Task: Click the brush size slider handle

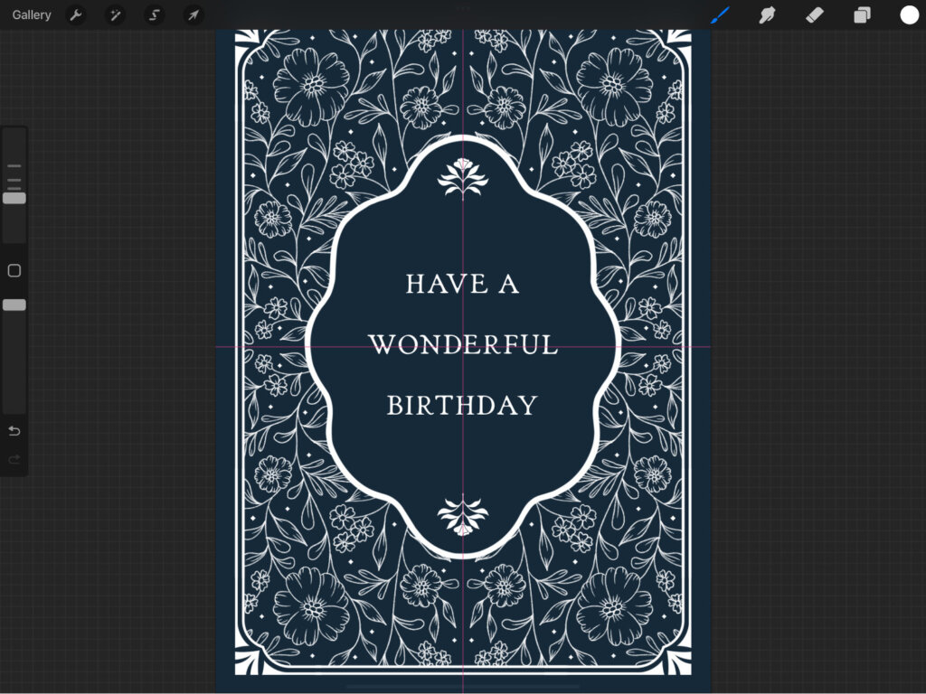Action: click(x=14, y=198)
